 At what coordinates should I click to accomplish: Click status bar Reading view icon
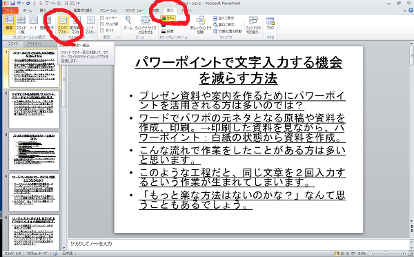[348, 254]
